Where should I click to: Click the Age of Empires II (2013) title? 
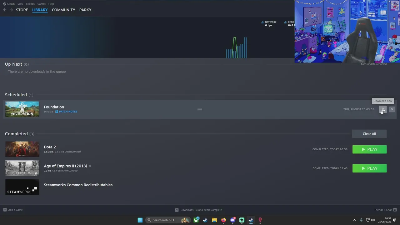tap(66, 166)
